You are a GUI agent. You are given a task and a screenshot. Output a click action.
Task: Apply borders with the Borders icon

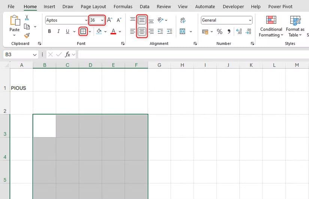[83, 31]
